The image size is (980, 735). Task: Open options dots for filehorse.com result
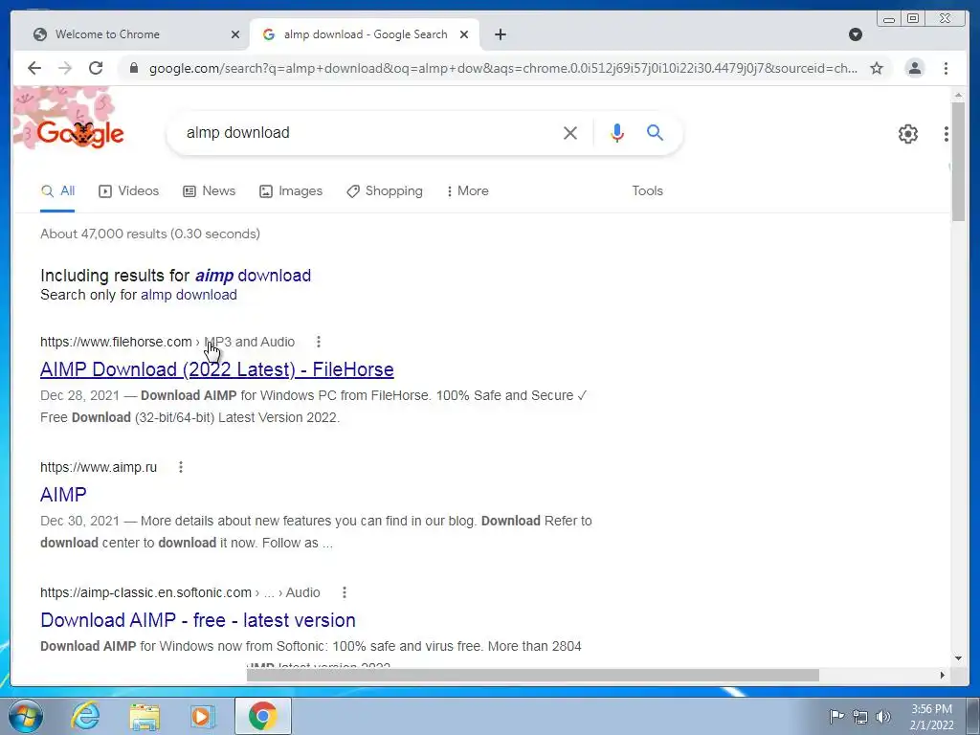tap(319, 342)
